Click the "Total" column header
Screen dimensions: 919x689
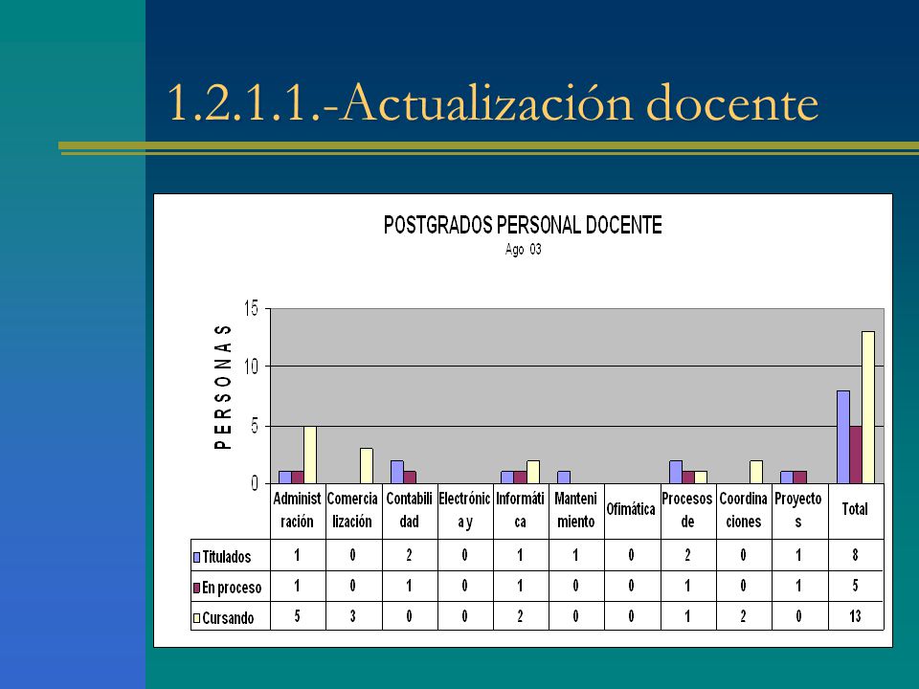(x=855, y=509)
